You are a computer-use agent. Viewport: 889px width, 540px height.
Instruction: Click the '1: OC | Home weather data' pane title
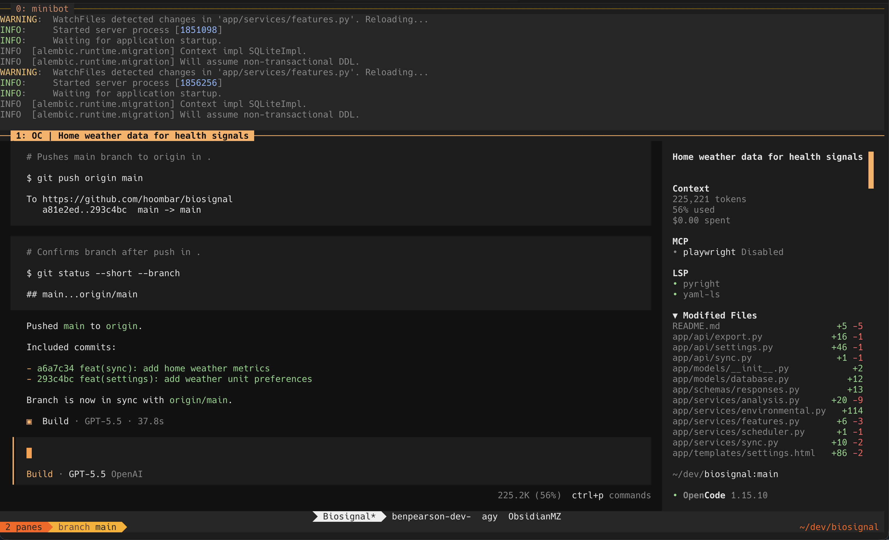point(132,136)
